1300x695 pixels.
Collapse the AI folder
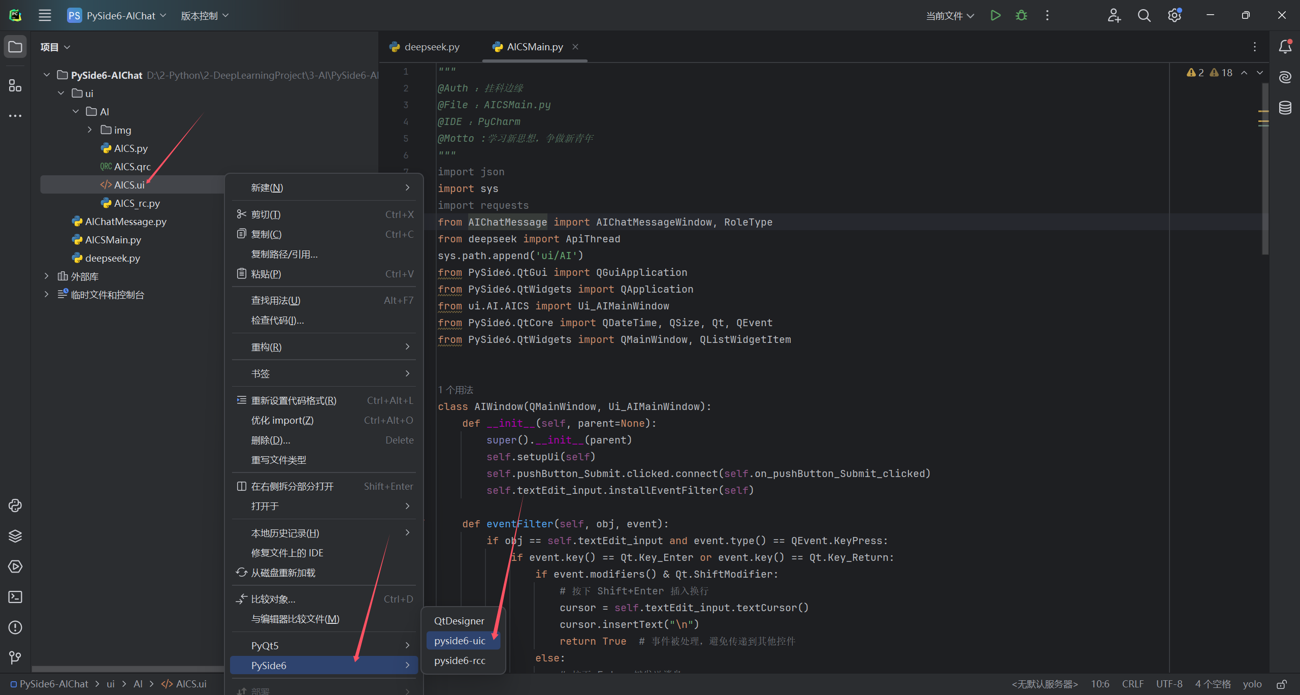(x=76, y=111)
